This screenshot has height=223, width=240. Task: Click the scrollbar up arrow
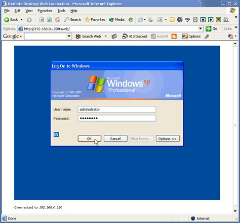[x=235, y=44]
